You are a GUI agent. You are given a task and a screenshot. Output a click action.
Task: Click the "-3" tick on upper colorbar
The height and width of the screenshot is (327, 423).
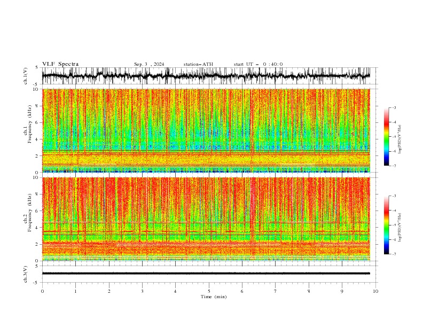[394, 107]
